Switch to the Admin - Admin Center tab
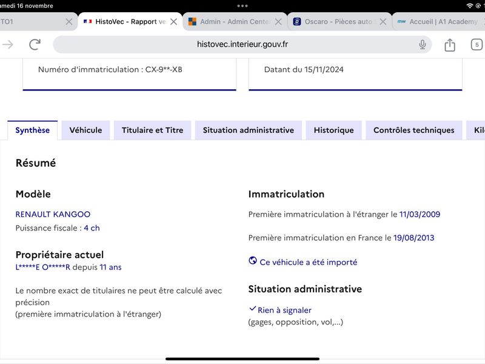Viewport: 485px width, 364px height. 235,22
